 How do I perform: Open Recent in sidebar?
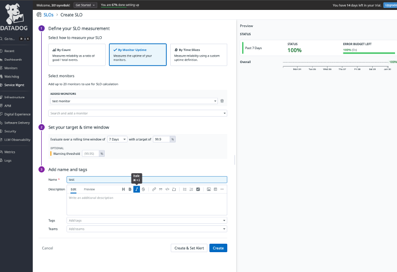(9, 51)
